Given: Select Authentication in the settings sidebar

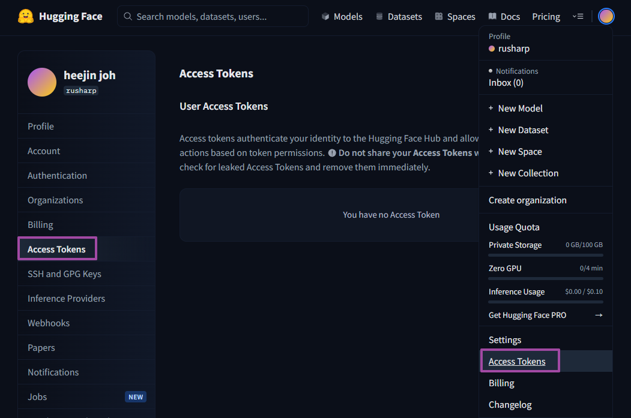Looking at the screenshot, I should (86, 175).
